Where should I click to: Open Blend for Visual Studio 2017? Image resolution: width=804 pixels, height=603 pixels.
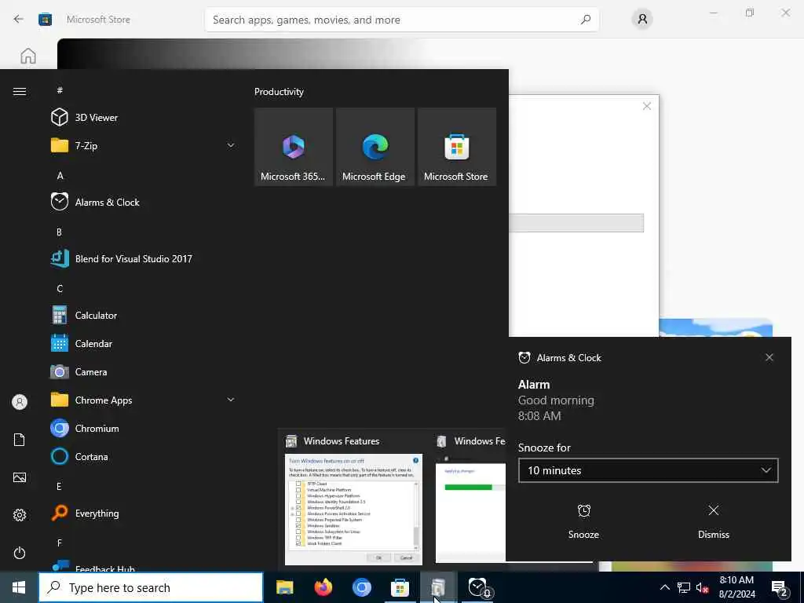(x=144, y=258)
